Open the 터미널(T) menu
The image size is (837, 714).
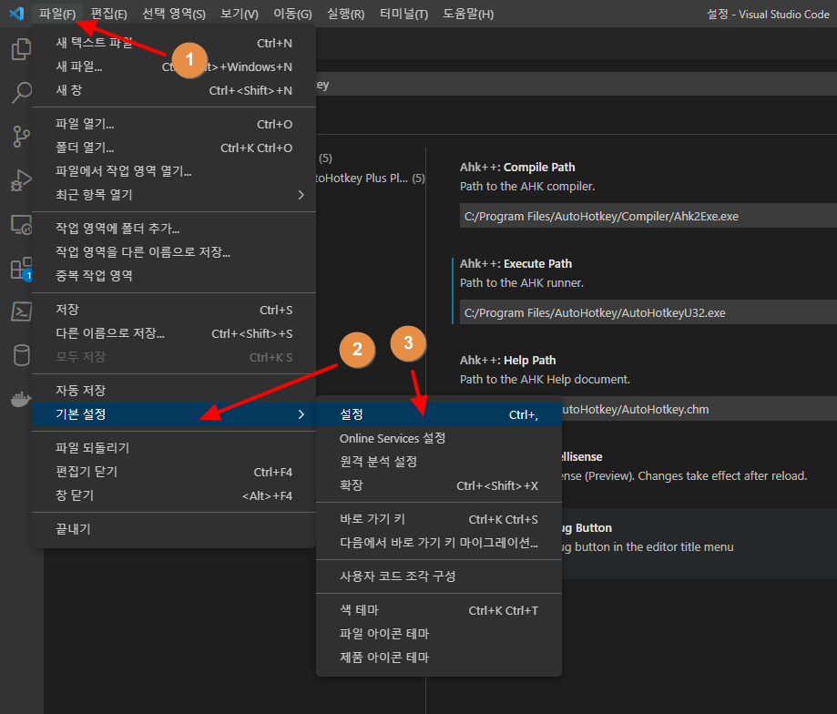(403, 14)
